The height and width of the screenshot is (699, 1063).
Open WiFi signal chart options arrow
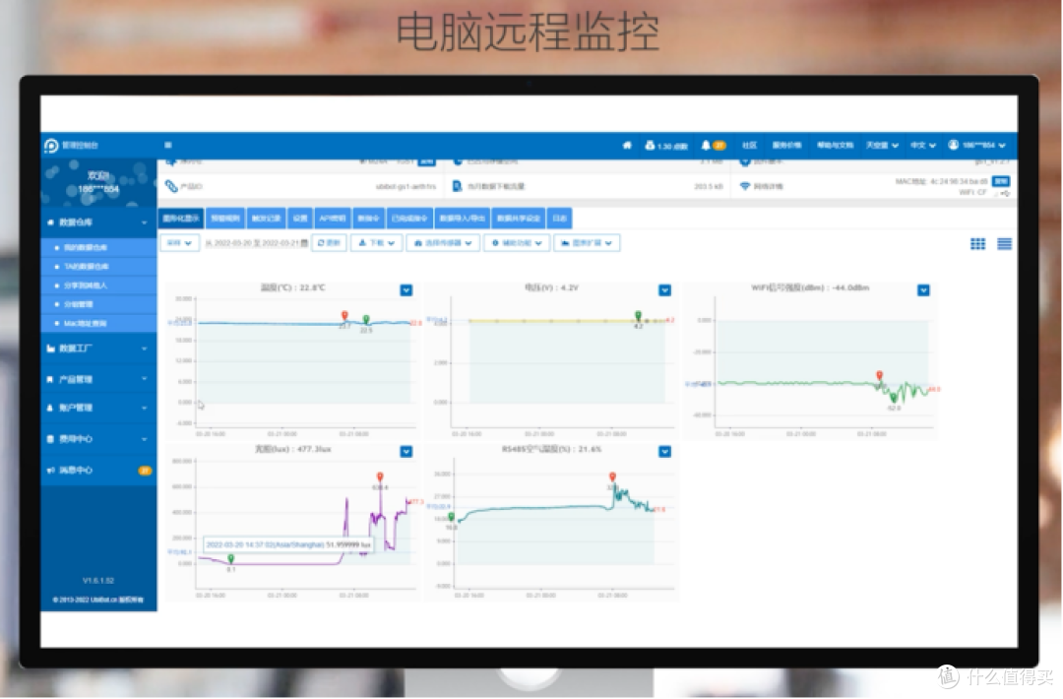923,290
